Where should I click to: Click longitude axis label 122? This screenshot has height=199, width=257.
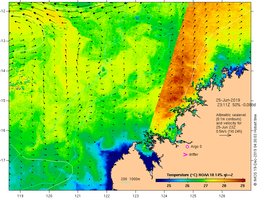(107, 196)
